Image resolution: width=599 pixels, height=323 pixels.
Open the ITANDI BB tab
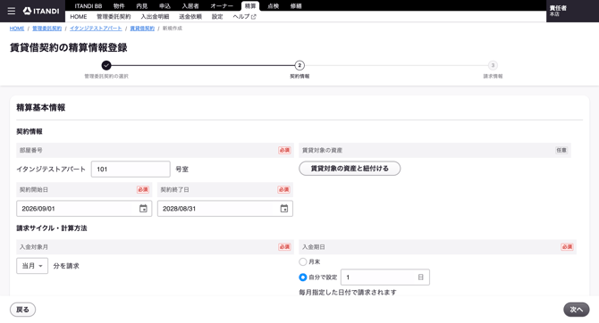click(89, 6)
